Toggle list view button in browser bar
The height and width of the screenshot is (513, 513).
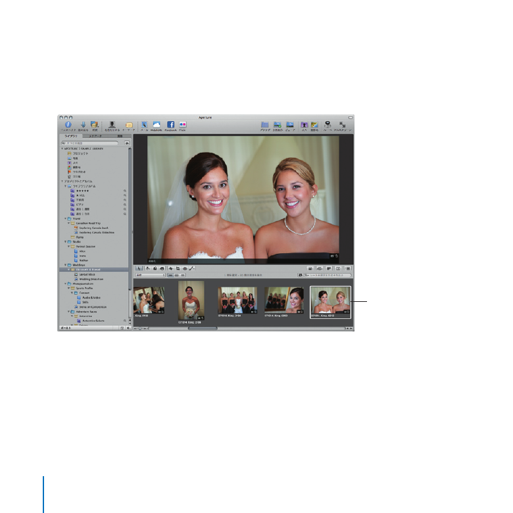(183, 275)
